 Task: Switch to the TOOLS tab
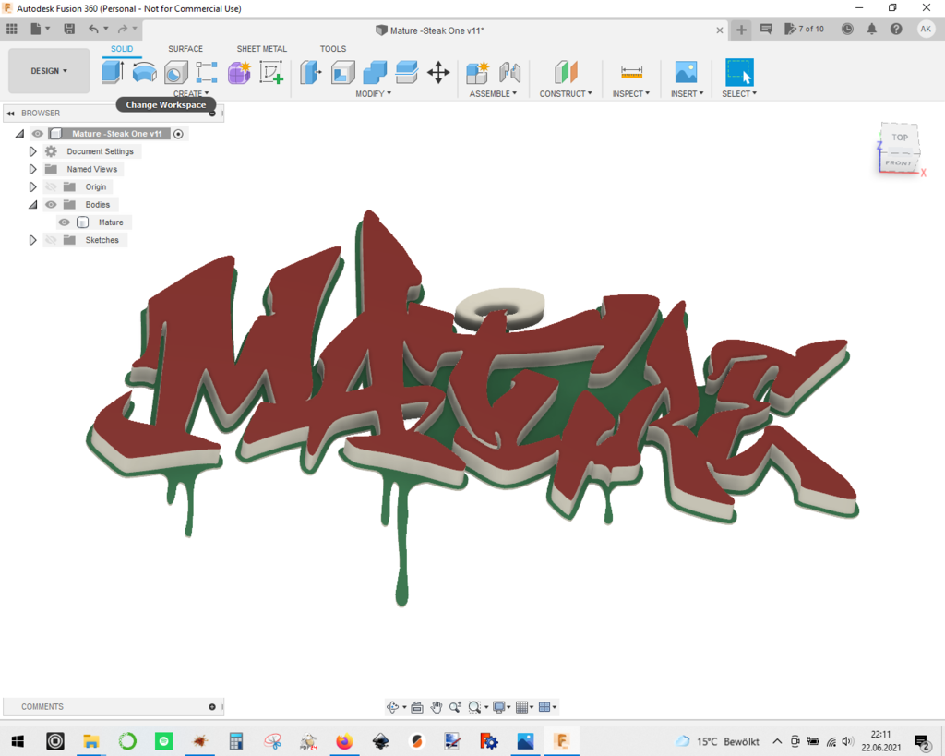coord(333,49)
